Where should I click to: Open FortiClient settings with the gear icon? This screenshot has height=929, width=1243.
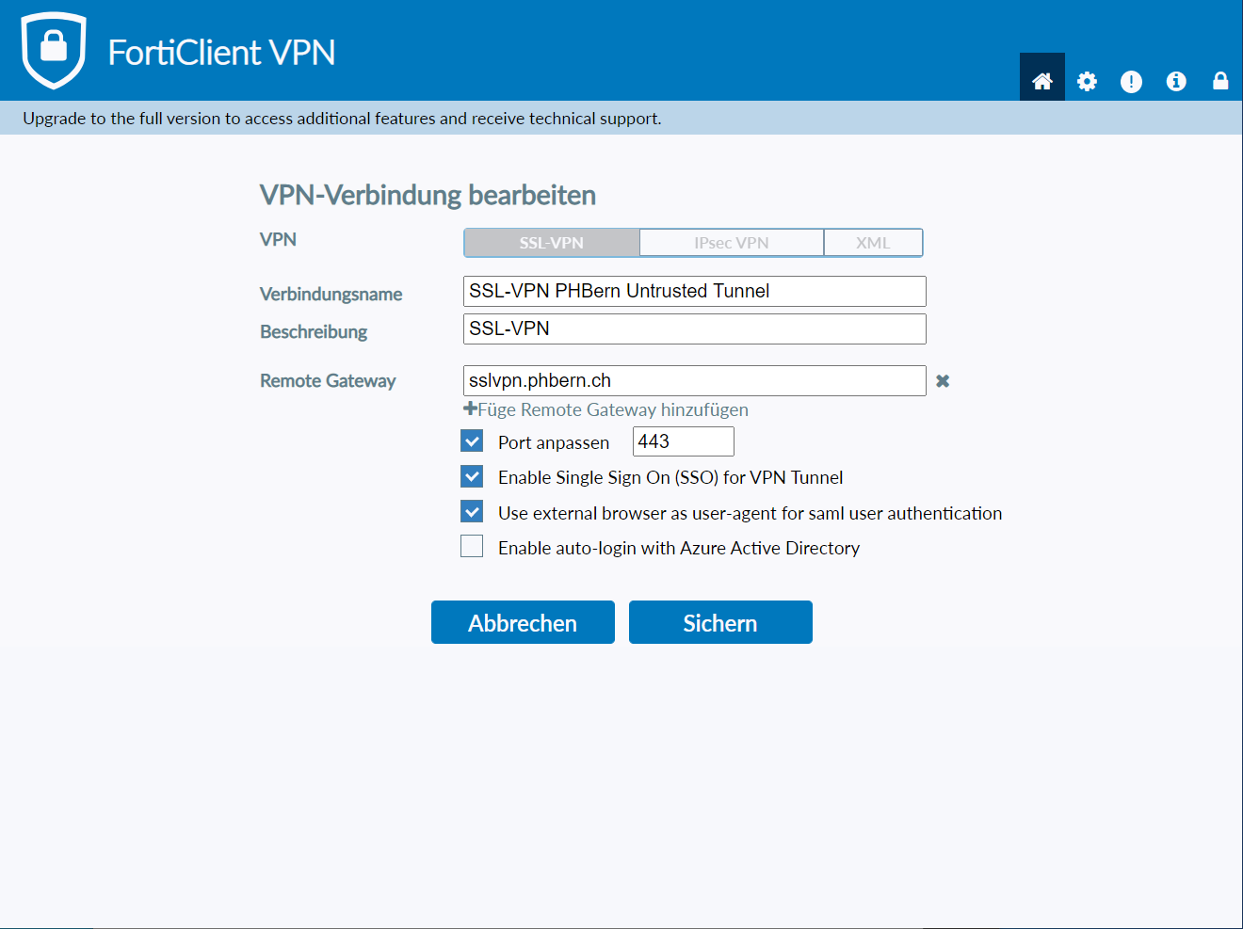click(x=1087, y=82)
